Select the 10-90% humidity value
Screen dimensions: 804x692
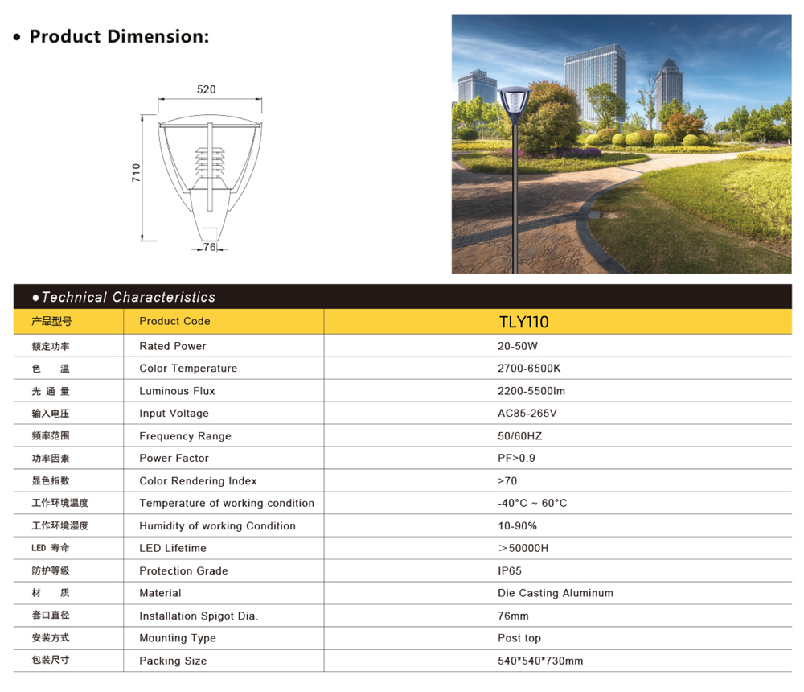(517, 525)
